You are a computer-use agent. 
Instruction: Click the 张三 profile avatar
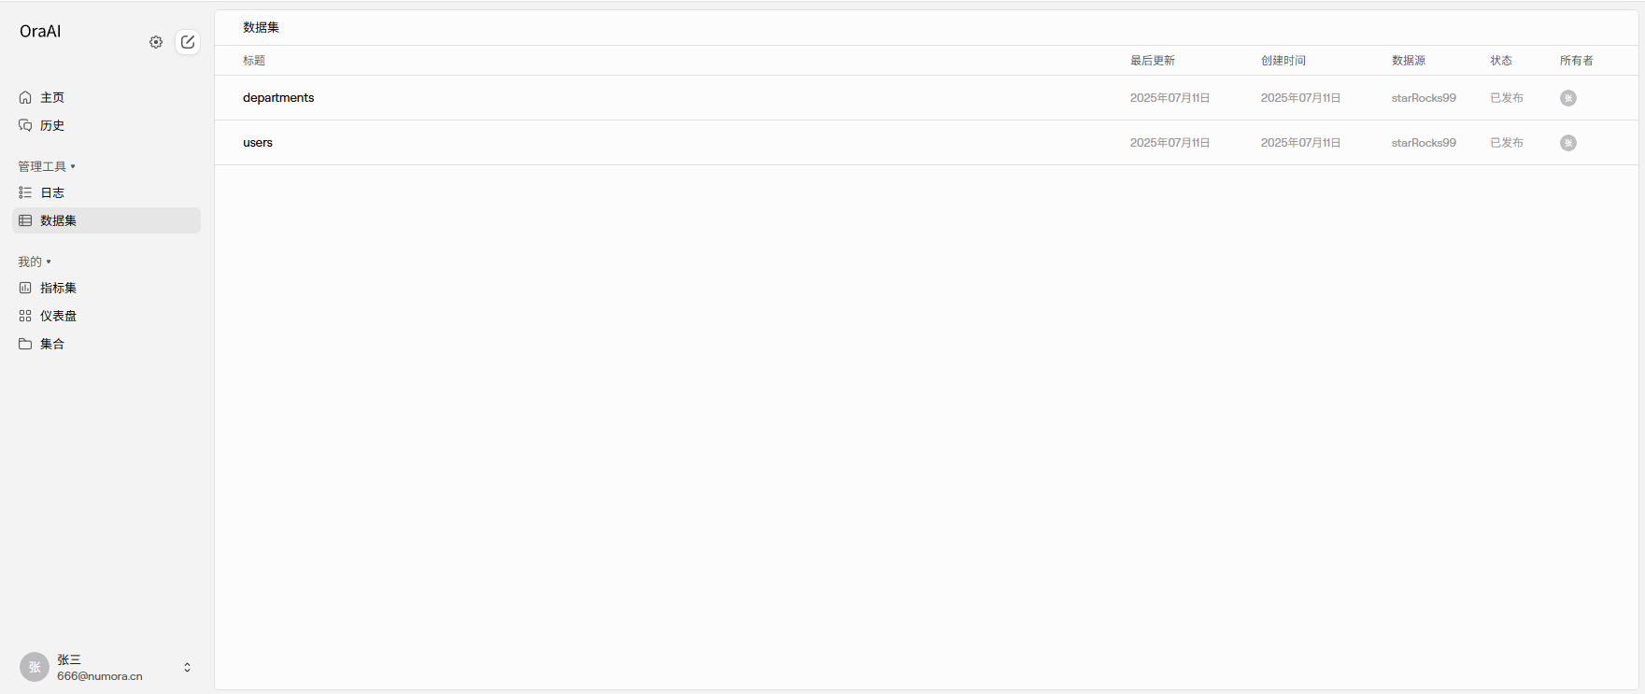click(35, 667)
